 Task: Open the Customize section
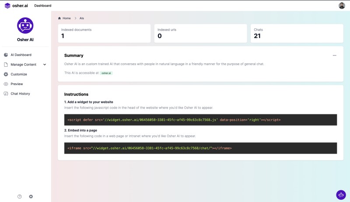(x=19, y=74)
